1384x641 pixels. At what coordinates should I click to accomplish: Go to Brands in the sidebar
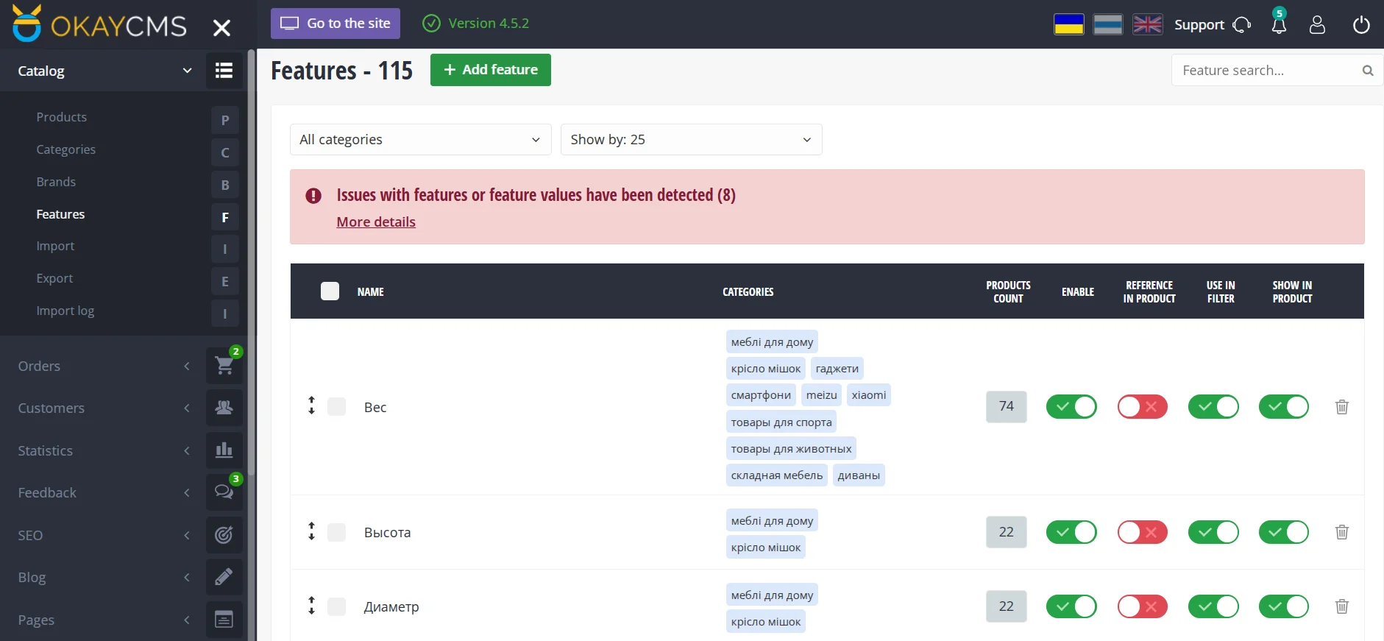click(56, 182)
